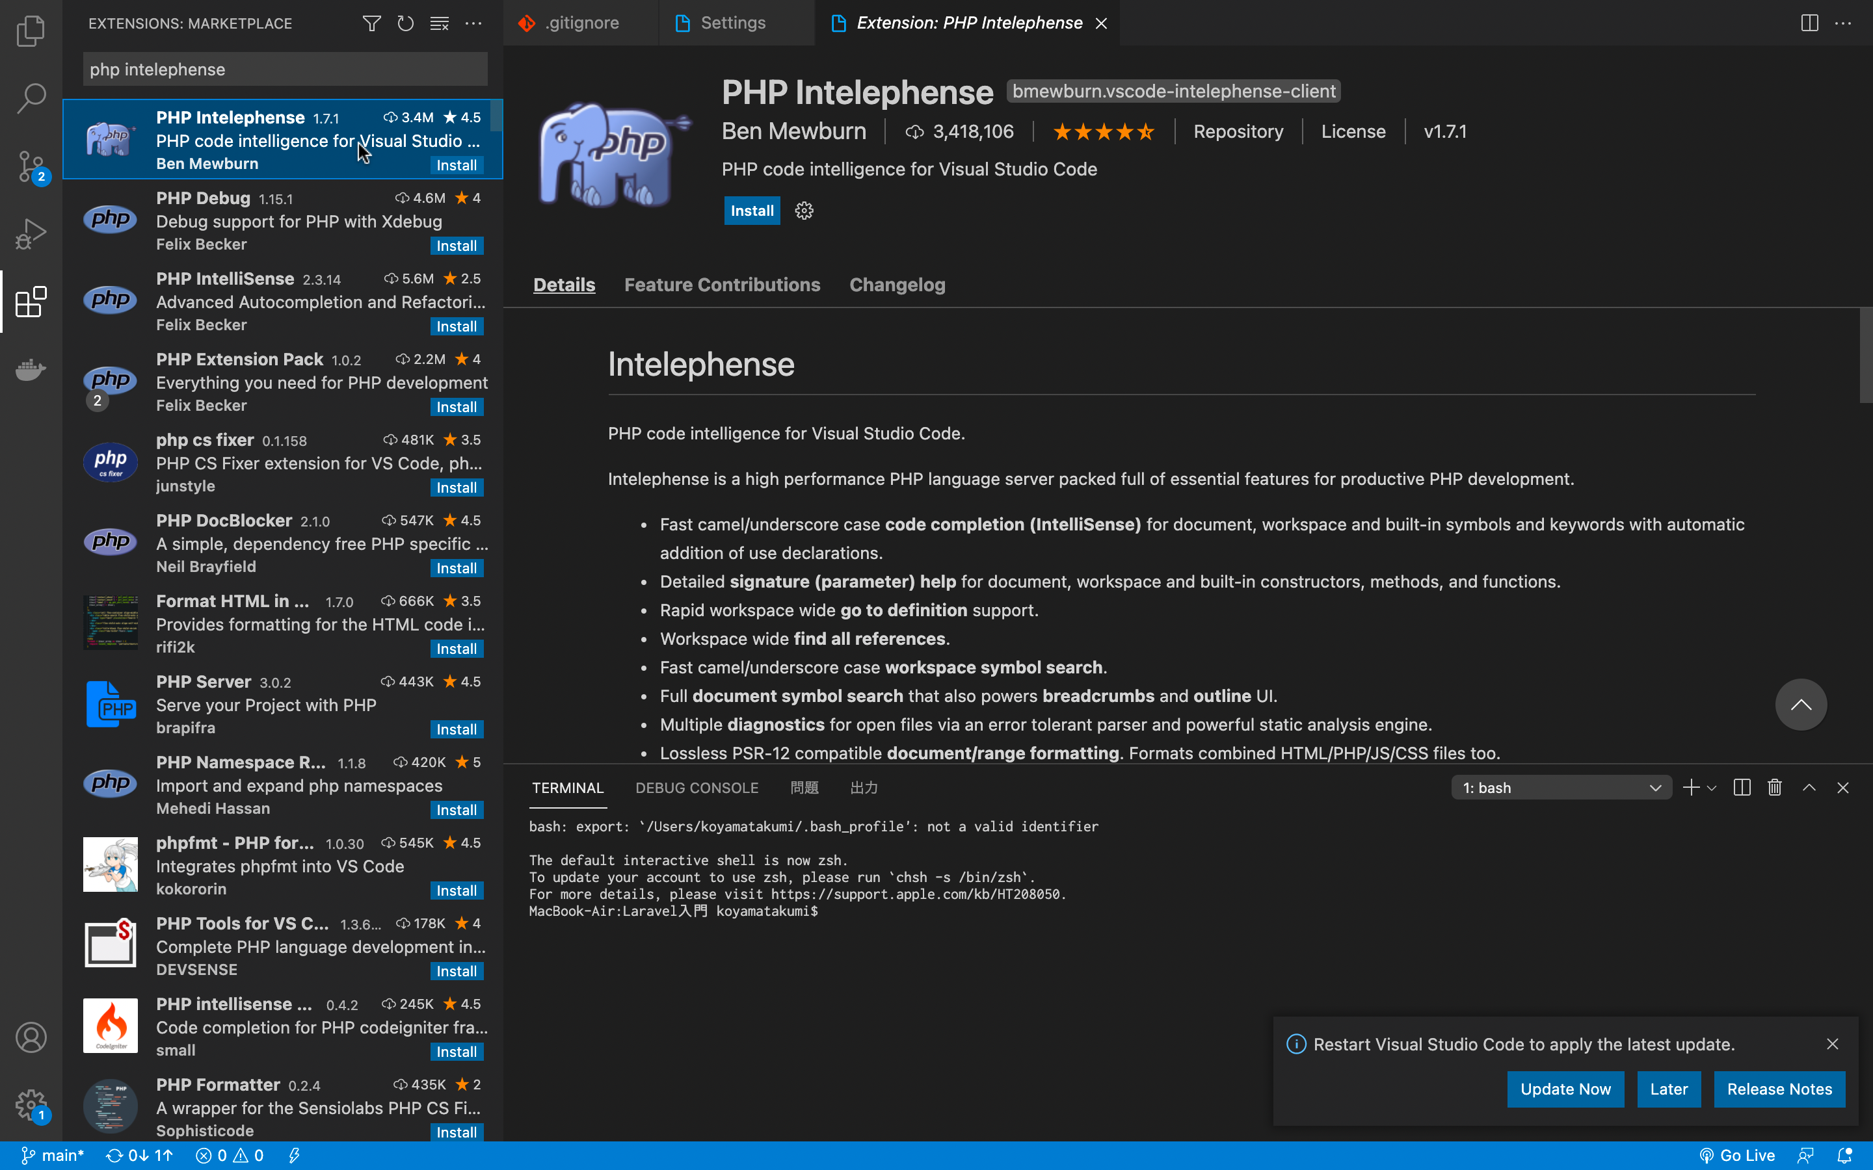Open the extension manage gear menu beside Install
1873x1170 pixels.
(x=804, y=211)
